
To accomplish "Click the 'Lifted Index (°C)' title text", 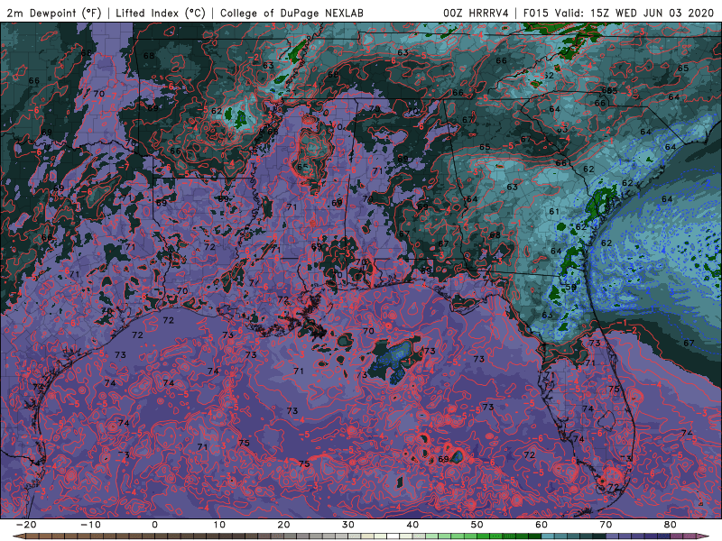I will [x=161, y=13].
